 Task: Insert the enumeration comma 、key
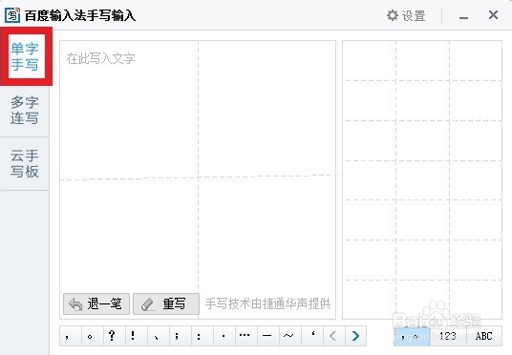(x=159, y=336)
